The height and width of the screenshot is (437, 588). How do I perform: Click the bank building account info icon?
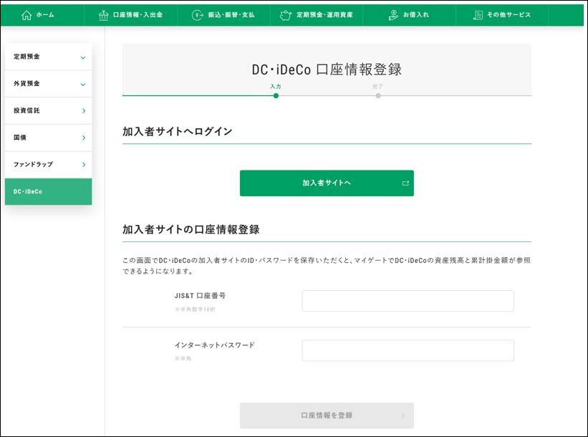[x=104, y=15]
